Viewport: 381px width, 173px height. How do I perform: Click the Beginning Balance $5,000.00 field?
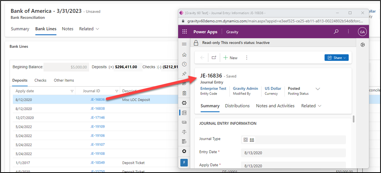[66, 67]
